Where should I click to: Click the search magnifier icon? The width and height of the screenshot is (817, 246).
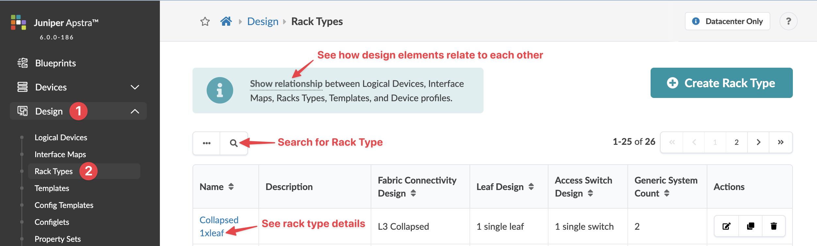pos(234,143)
